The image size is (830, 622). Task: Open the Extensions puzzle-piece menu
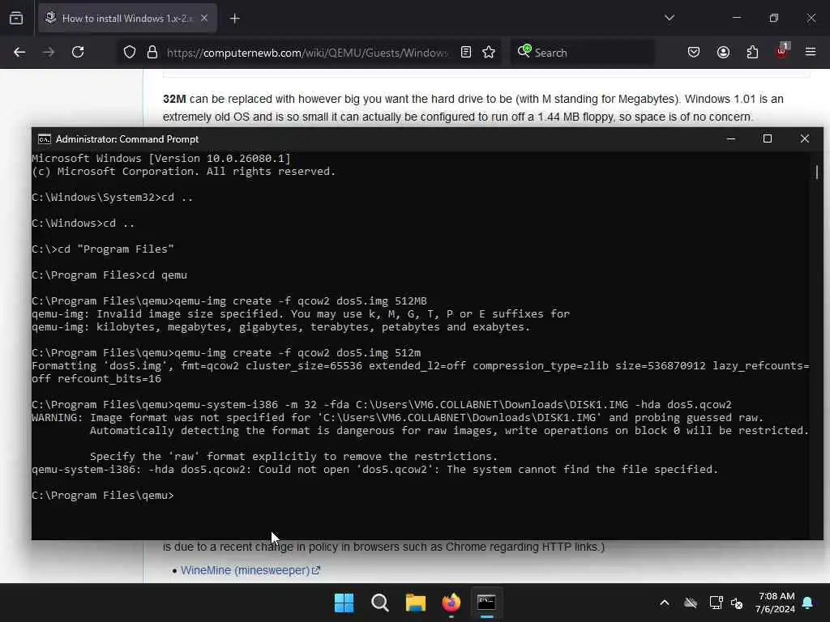point(752,53)
